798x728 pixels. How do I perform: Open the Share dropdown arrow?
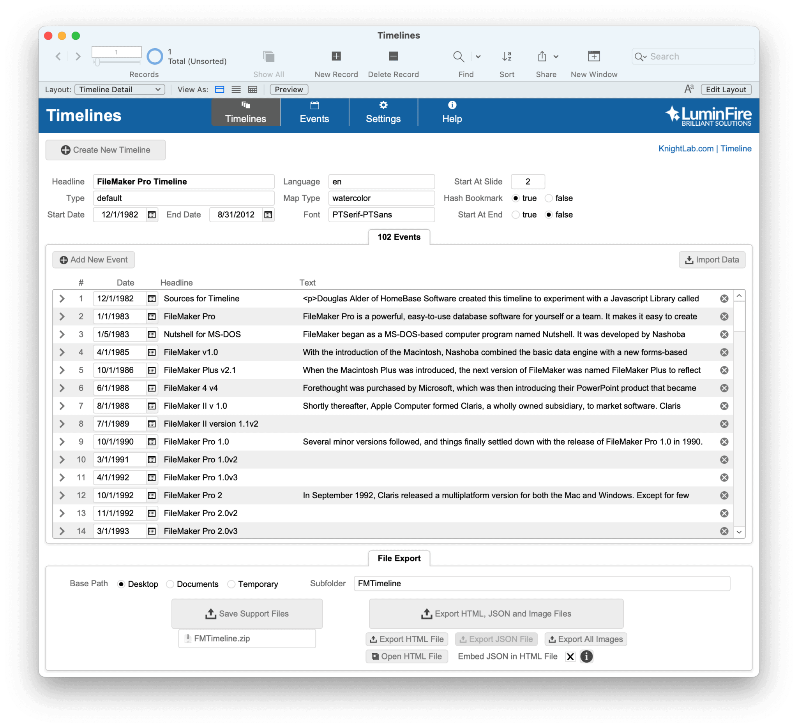(x=556, y=56)
